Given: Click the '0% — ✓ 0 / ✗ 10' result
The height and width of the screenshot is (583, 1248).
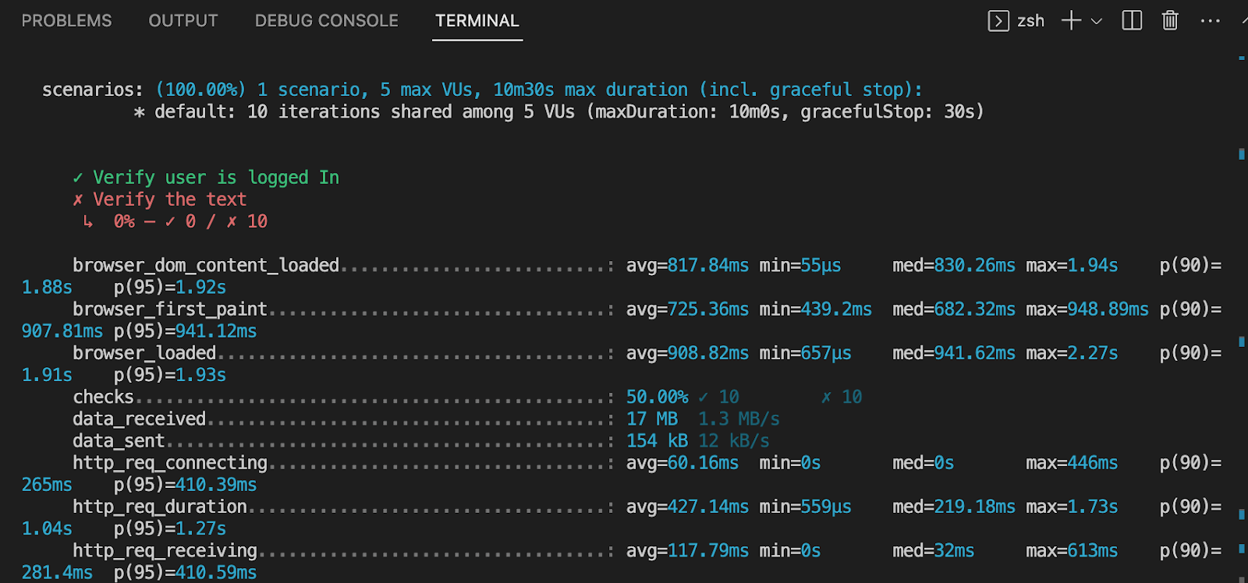Looking at the screenshot, I should (x=190, y=221).
